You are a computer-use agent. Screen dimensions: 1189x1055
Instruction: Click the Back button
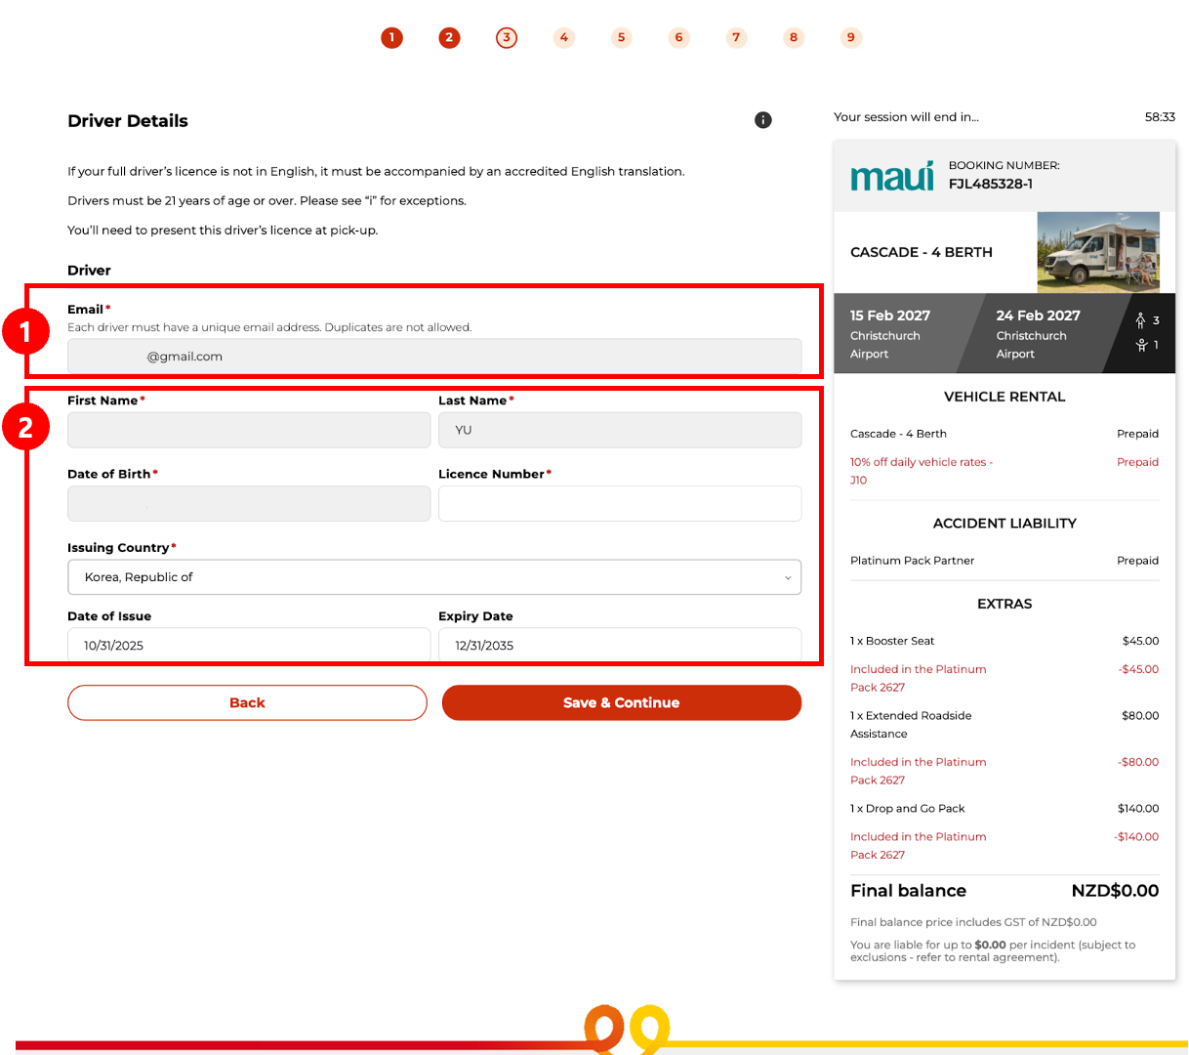pyautogui.click(x=247, y=702)
